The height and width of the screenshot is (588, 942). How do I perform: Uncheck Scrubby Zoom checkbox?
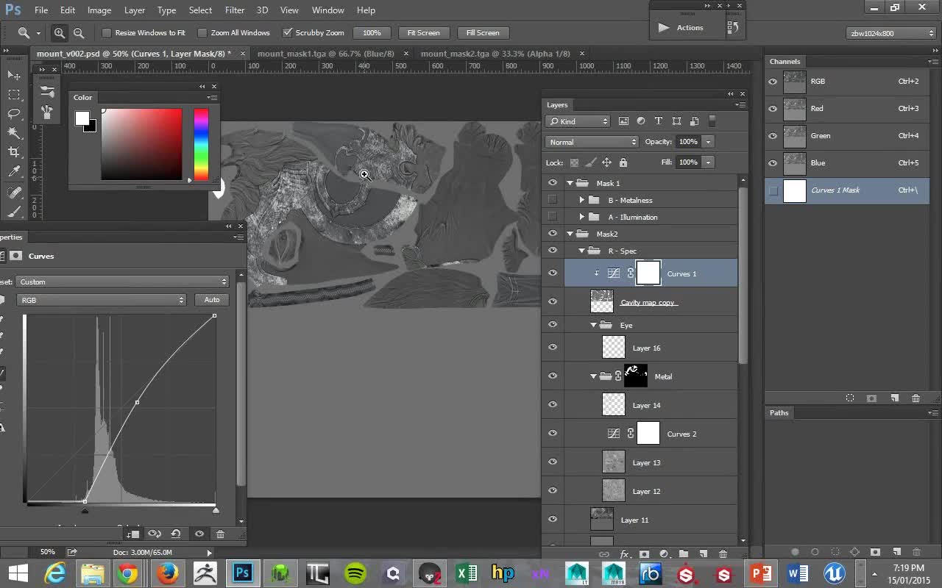[287, 32]
